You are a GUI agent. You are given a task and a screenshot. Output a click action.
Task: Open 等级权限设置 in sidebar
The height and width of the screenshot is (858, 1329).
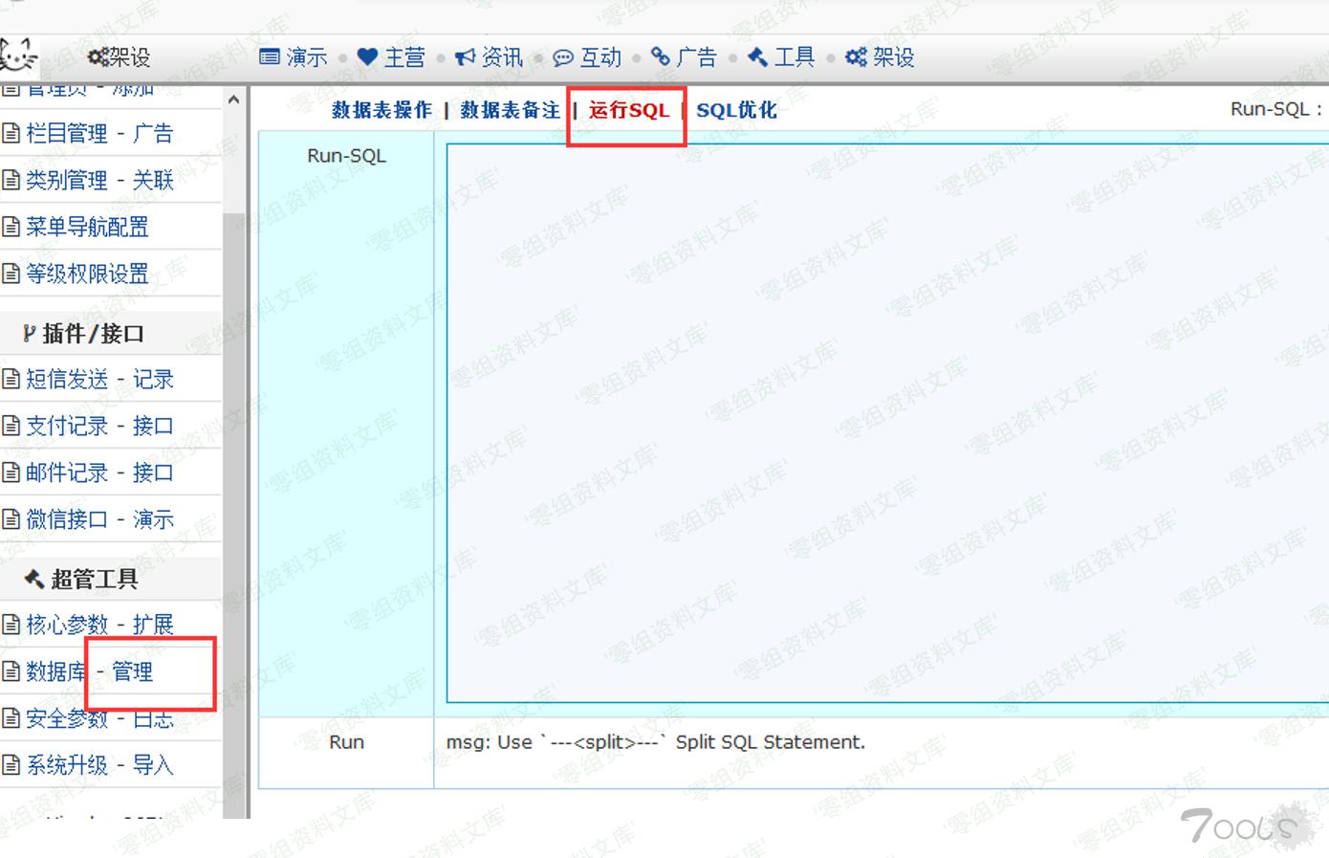[x=87, y=274]
